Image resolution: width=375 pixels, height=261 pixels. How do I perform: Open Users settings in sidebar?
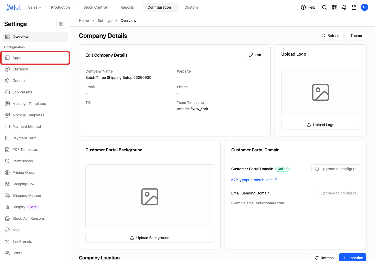35,253
